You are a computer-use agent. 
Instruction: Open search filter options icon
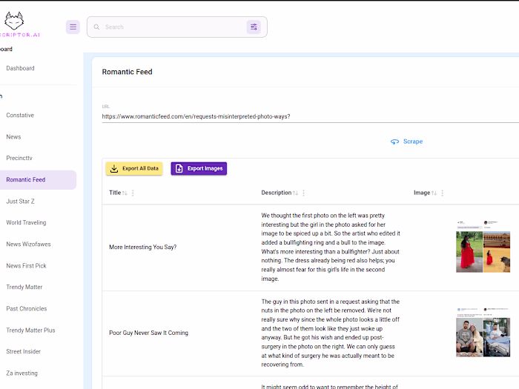tap(254, 27)
